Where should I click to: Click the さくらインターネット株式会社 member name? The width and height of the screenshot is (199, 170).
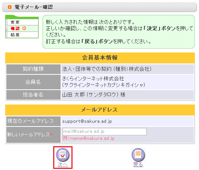[x=93, y=79]
